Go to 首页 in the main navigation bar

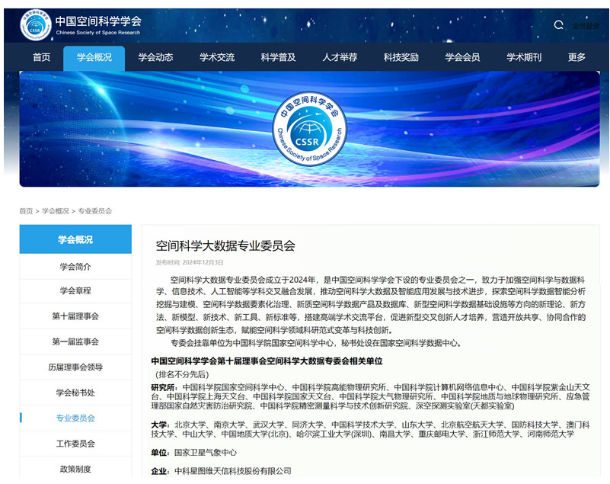point(42,57)
